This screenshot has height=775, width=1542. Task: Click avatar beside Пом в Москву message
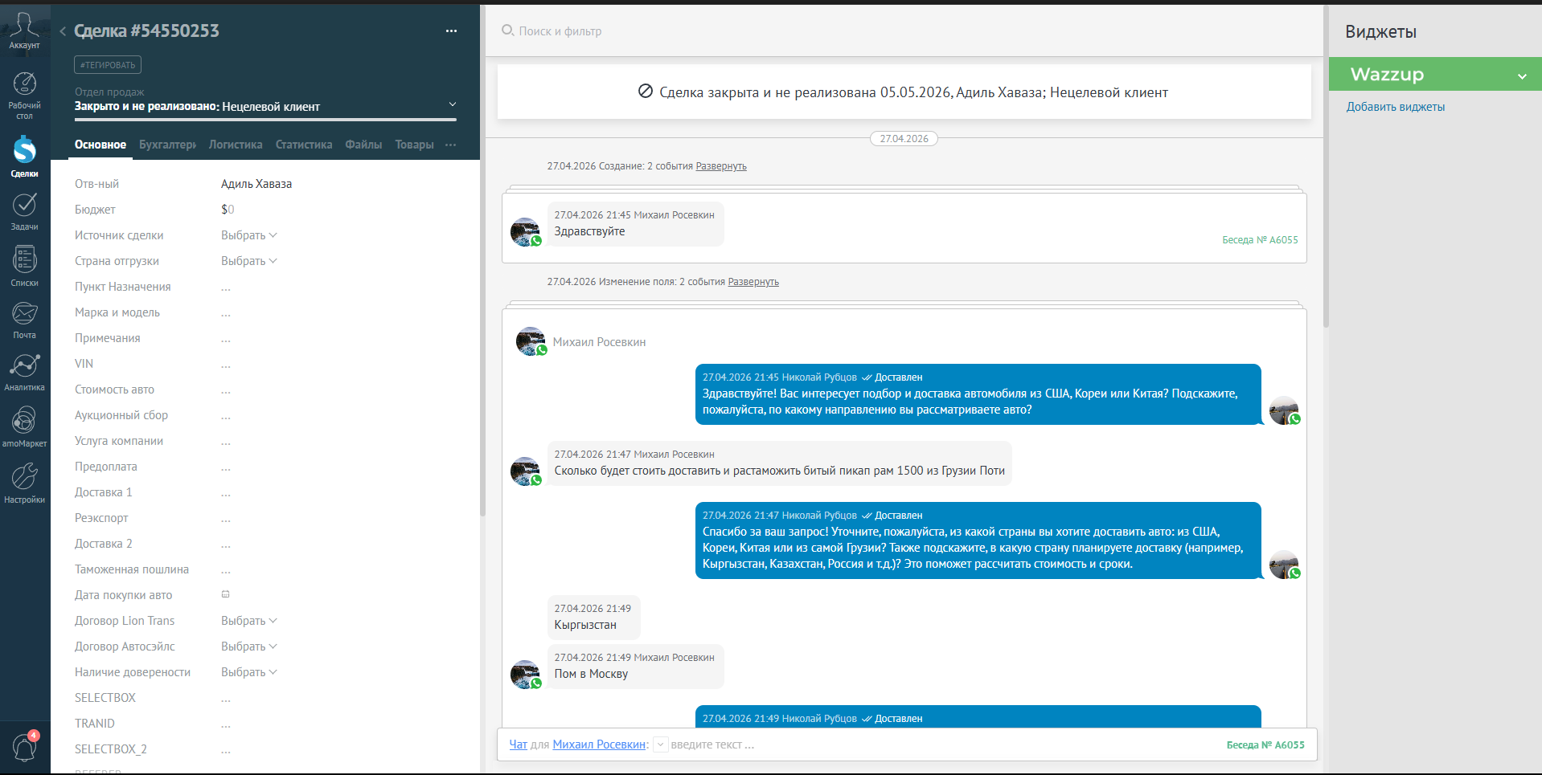tap(525, 675)
